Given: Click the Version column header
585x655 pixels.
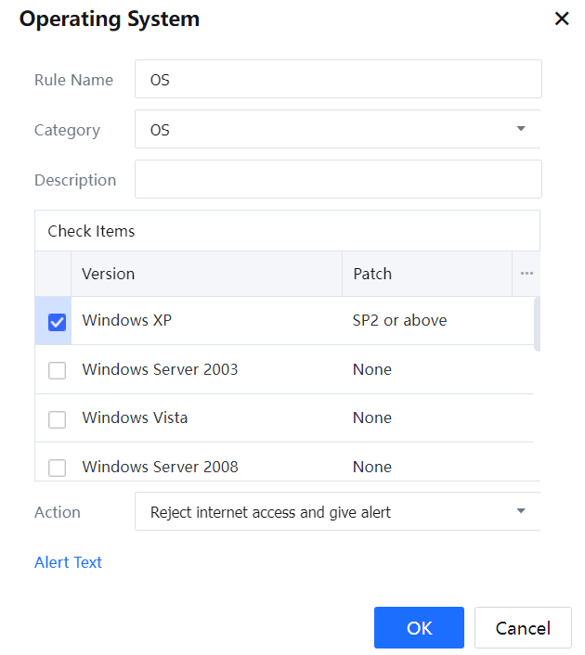Looking at the screenshot, I should click(204, 274).
